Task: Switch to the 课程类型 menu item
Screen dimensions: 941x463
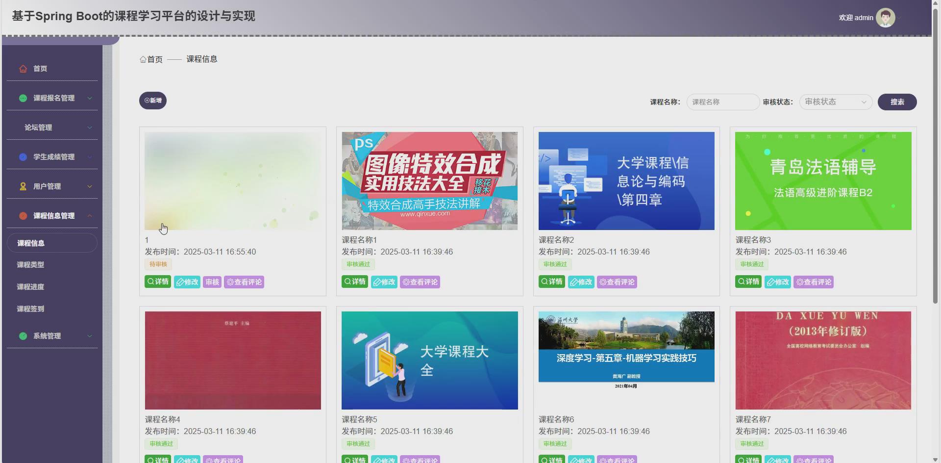Action: point(31,264)
